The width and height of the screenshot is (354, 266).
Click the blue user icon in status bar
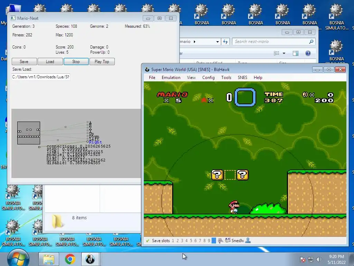(x=248, y=240)
